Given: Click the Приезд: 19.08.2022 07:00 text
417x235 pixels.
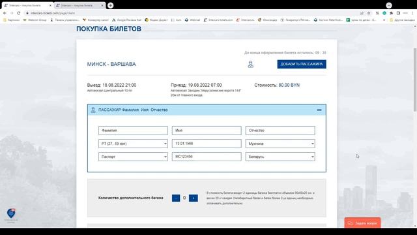Looking at the screenshot, I should [x=196, y=86].
